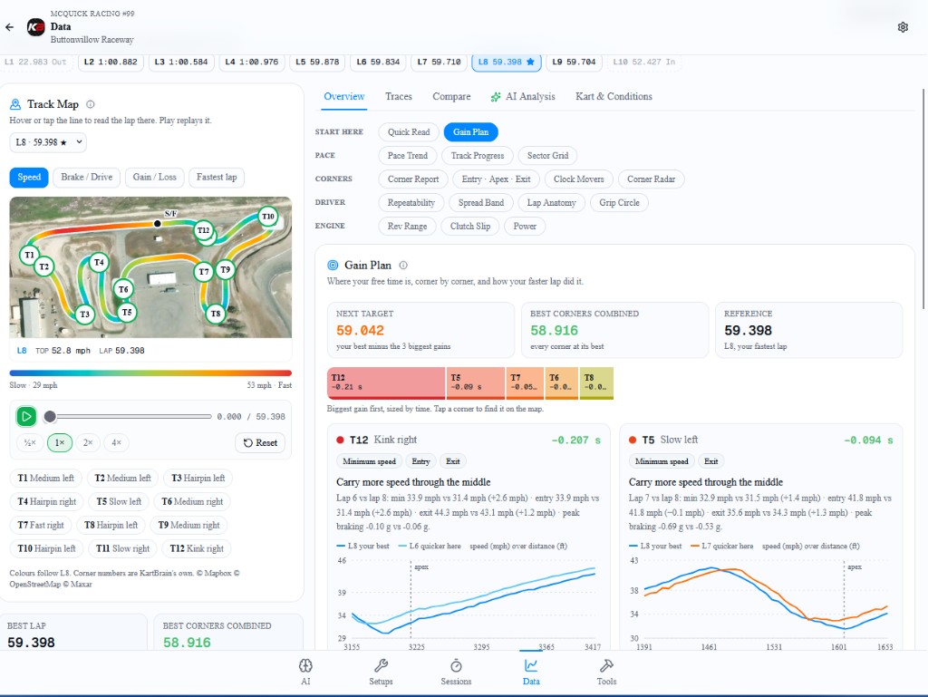Click the Gain Plan target icon

[x=333, y=265]
